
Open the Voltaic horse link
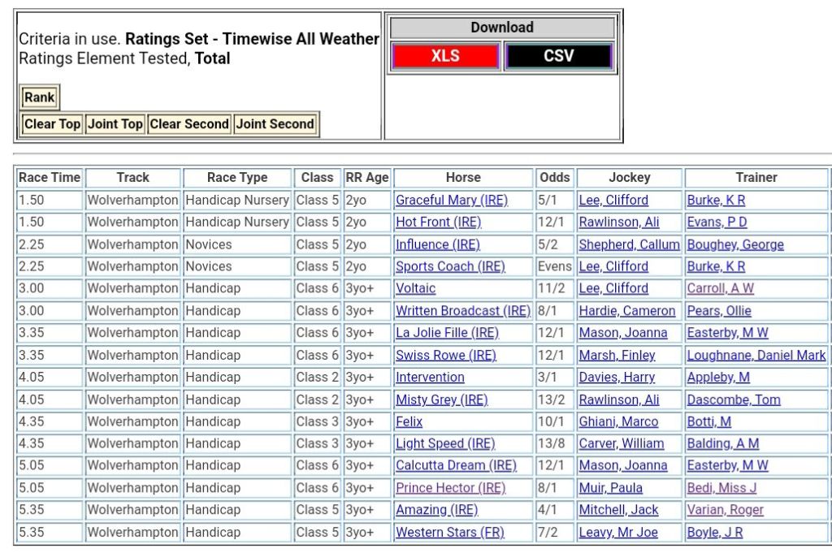(415, 288)
